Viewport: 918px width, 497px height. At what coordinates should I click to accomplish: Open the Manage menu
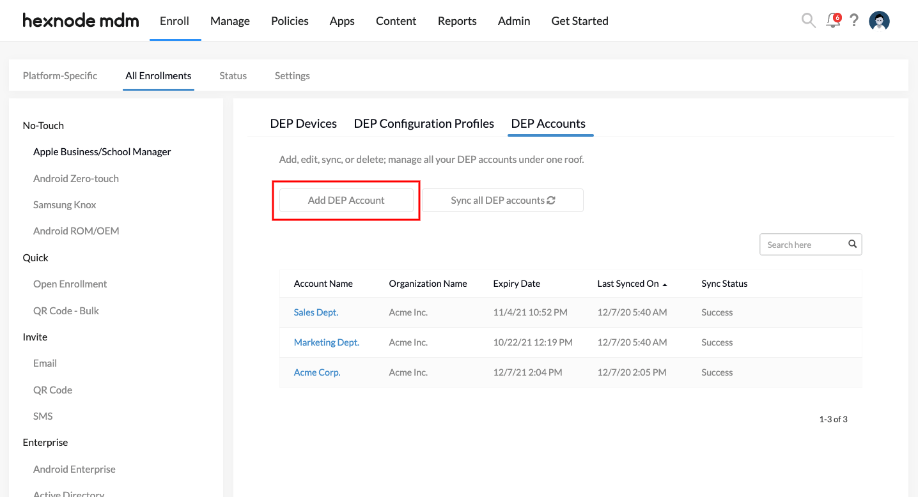pos(229,21)
